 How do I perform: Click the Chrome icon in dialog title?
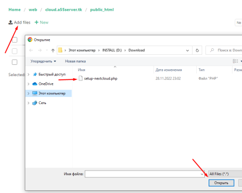tap(30, 40)
